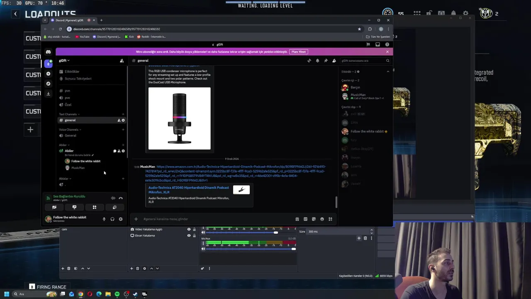Open Discord help question mark icon

point(387,44)
